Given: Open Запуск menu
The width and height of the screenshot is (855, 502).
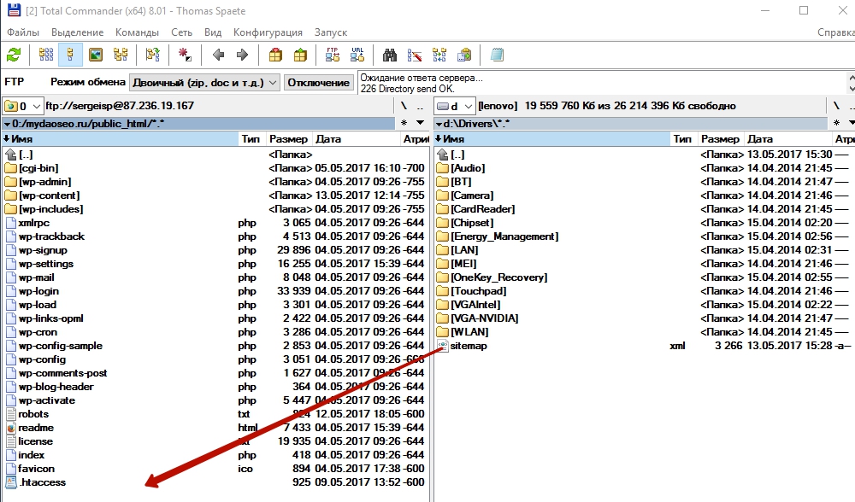Looking at the screenshot, I should coord(330,32).
